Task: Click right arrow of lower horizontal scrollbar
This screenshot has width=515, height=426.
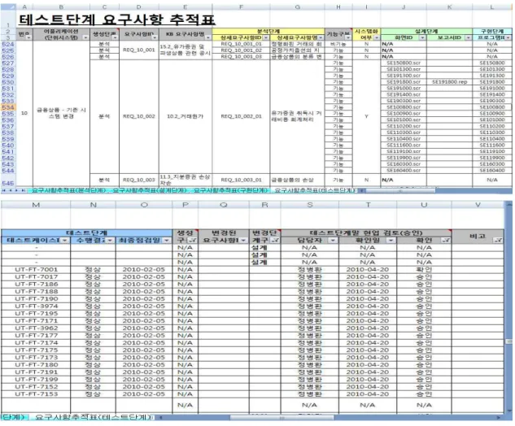Action: tap(500, 418)
